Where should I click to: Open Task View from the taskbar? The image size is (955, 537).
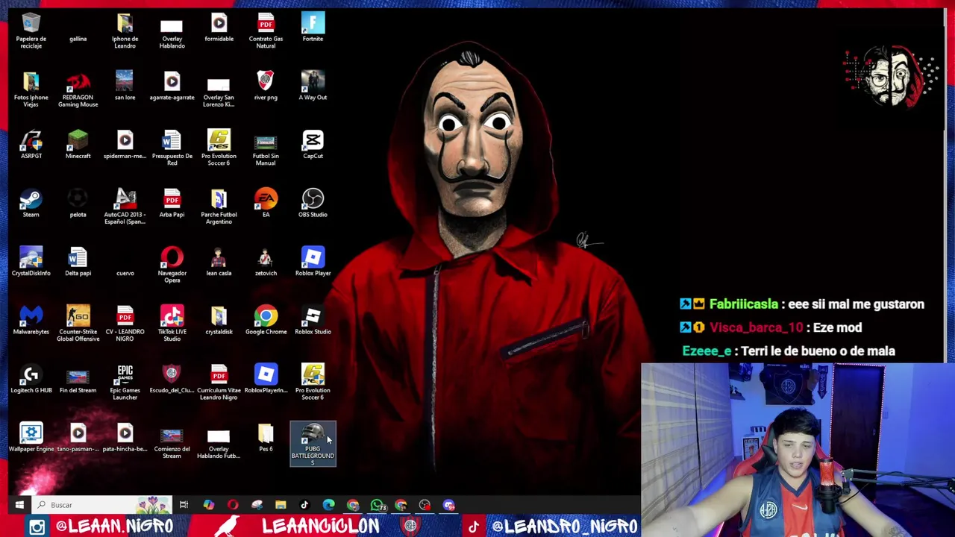pos(184,505)
